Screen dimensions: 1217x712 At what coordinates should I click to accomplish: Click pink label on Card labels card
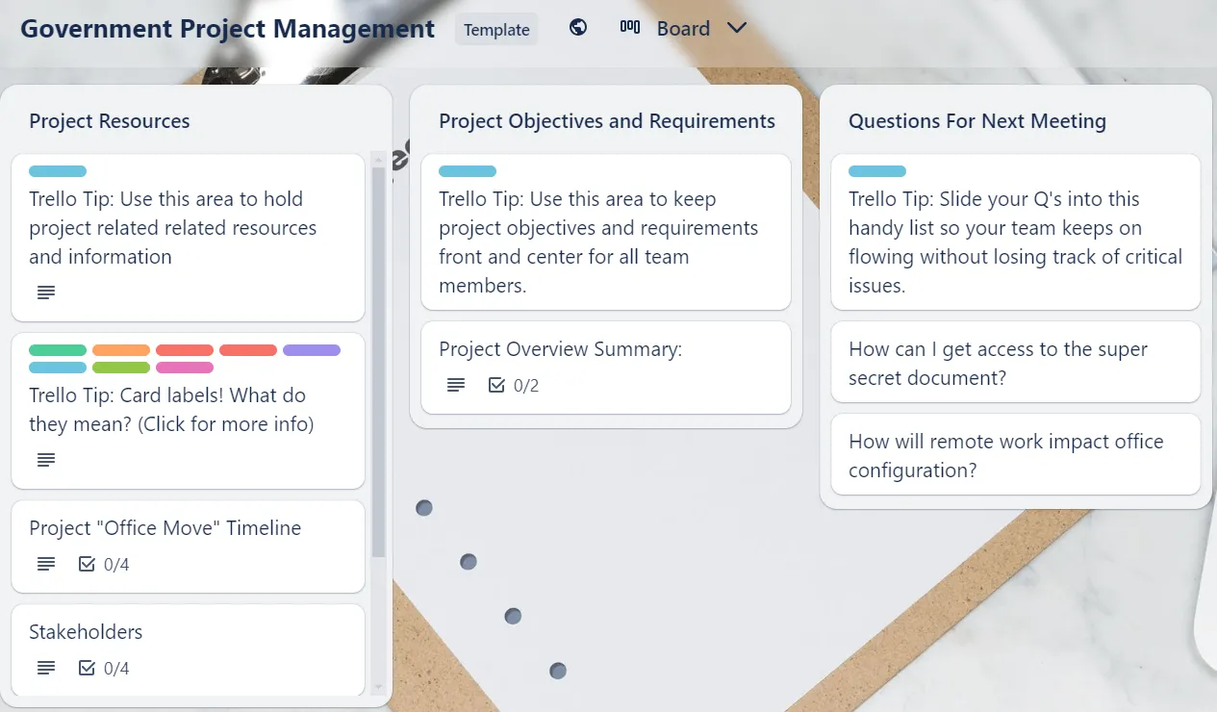(x=185, y=368)
